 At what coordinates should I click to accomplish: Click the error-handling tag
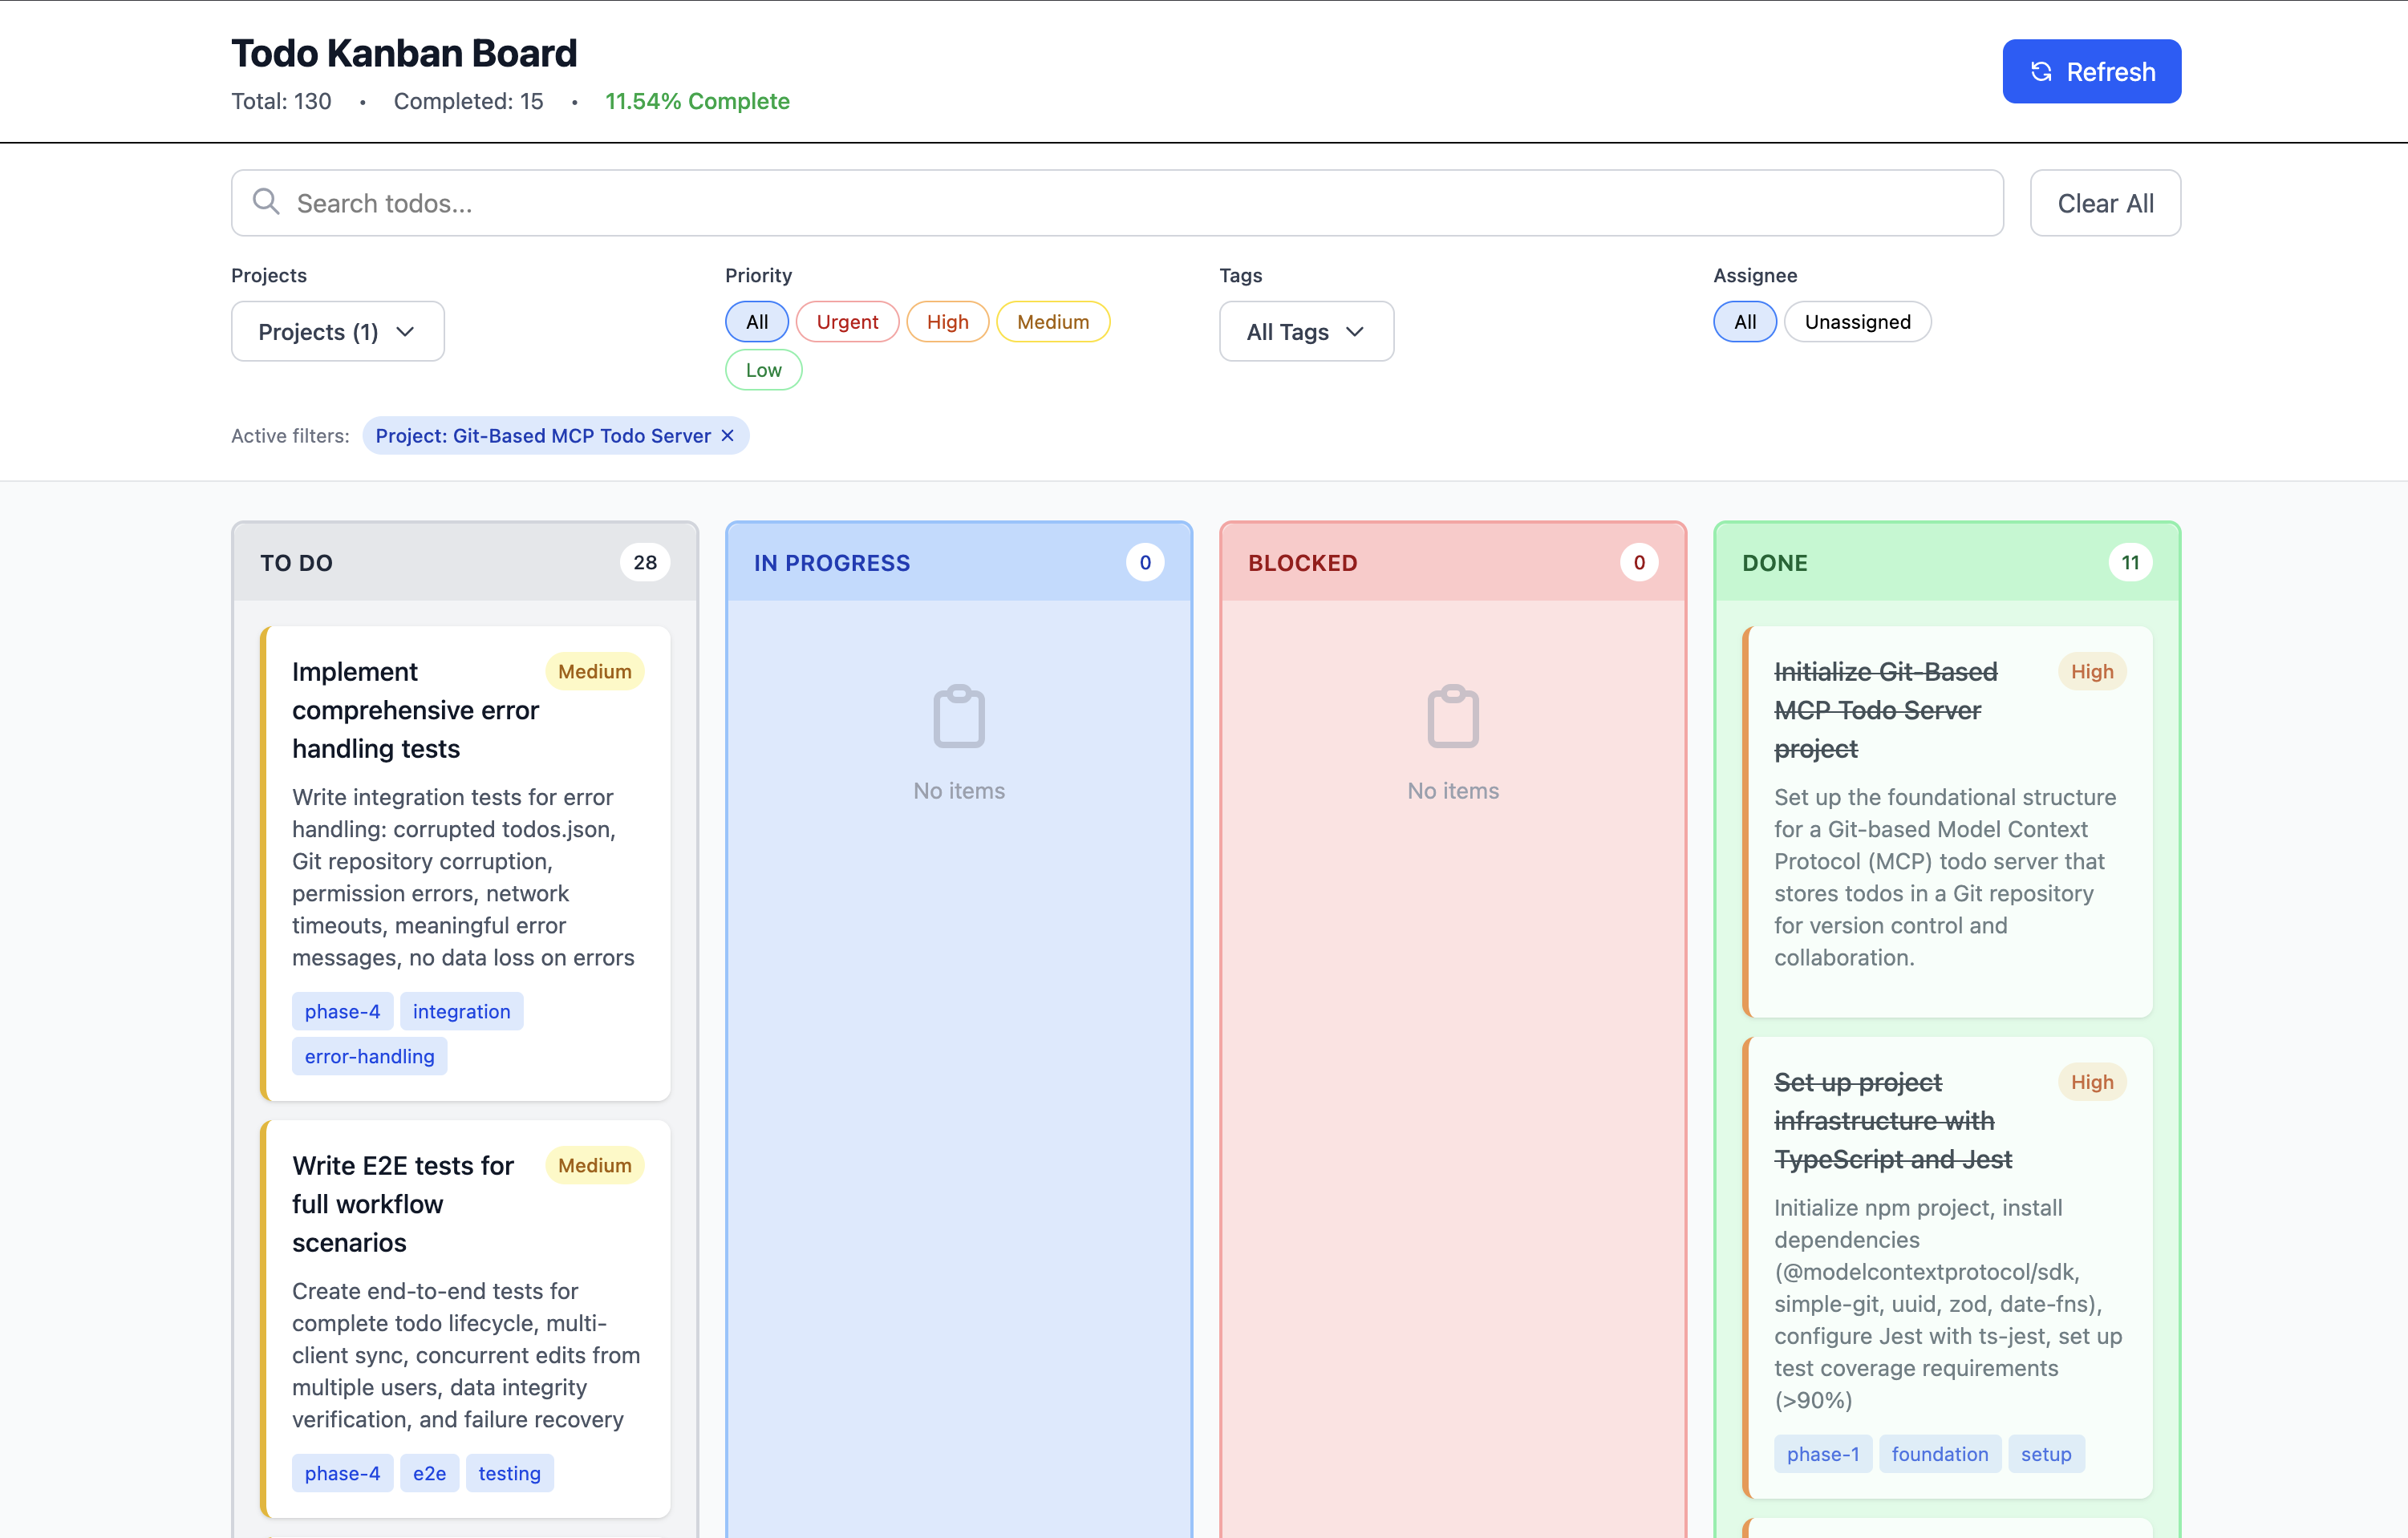(x=369, y=1056)
